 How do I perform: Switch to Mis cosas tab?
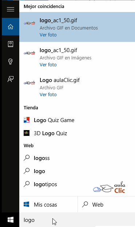tap(48, 204)
